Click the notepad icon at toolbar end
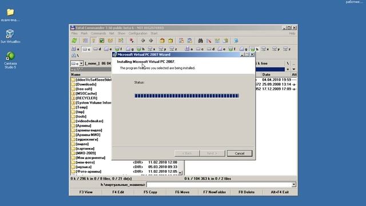Image resolution: width=366 pixels, height=206 pixels. coord(236,41)
